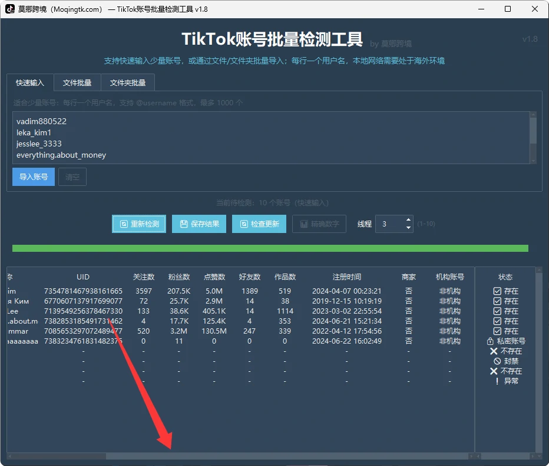The image size is (549, 466).
Task: Click the 注册时间 column header
Action: coord(346,277)
